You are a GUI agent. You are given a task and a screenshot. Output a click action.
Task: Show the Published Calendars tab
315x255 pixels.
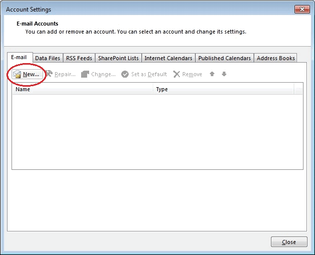click(x=224, y=58)
